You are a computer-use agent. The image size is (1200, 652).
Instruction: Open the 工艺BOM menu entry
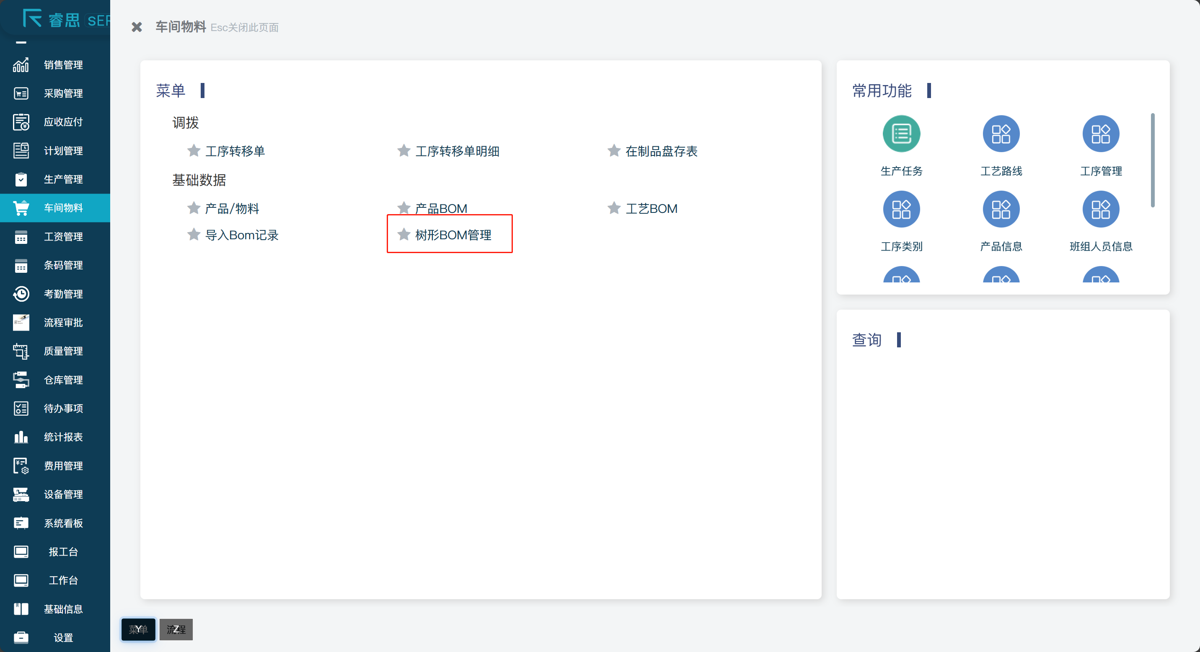click(x=651, y=208)
